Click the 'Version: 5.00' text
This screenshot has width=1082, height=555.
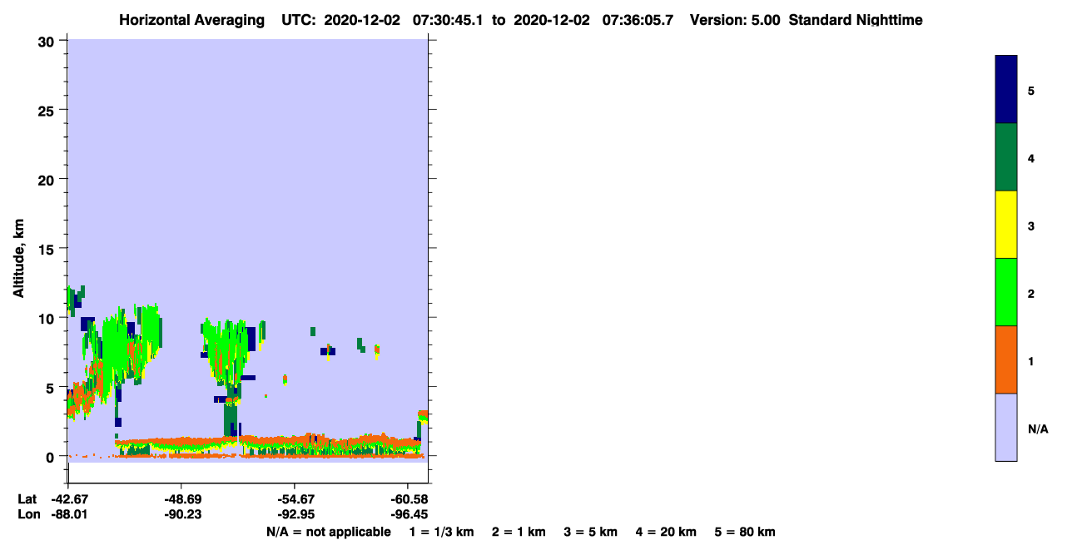(735, 20)
